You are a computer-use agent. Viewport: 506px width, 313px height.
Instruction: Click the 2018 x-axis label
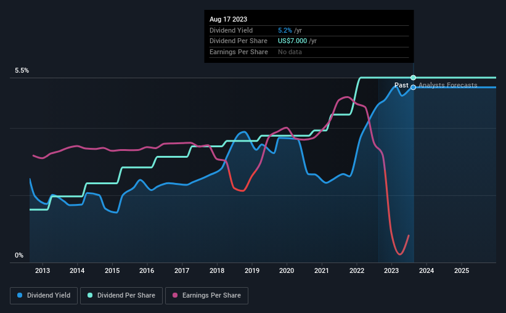[x=217, y=270]
